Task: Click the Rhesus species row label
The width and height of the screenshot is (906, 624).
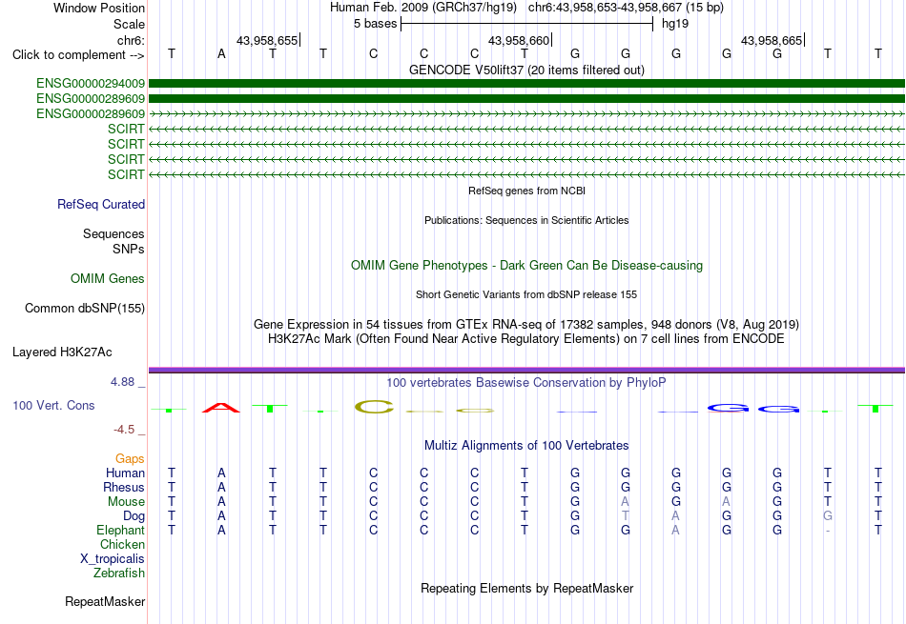Action: pyautogui.click(x=124, y=488)
